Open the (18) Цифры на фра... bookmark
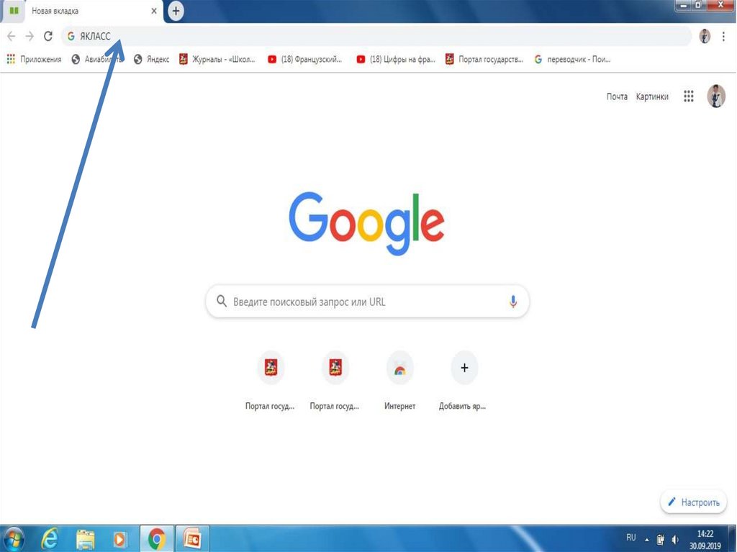737x552 pixels. [x=396, y=59]
